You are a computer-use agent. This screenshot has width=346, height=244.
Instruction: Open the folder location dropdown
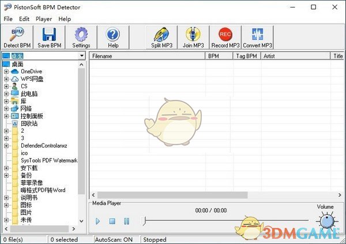82,55
